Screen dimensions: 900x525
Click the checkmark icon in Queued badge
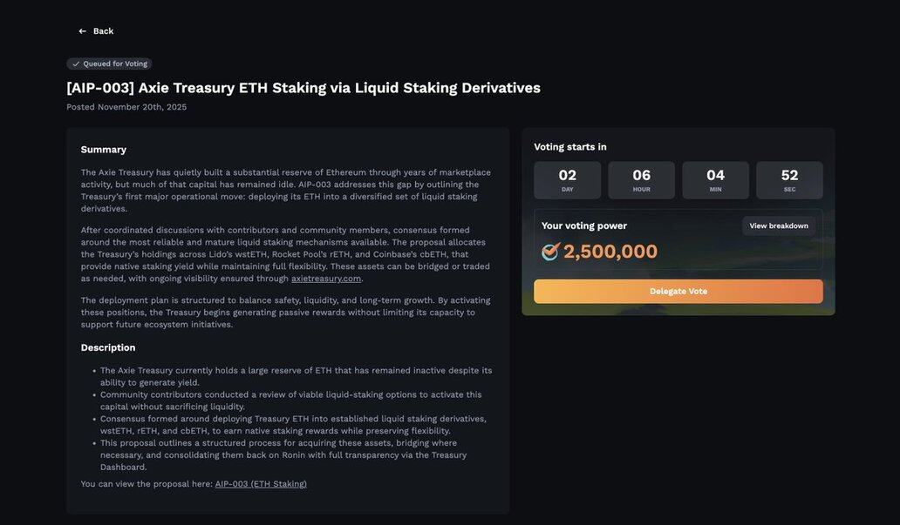pyautogui.click(x=76, y=64)
